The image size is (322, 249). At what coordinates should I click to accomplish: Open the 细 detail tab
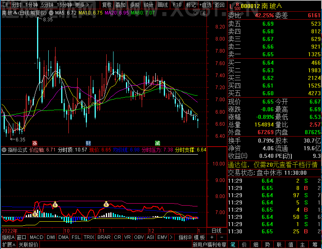click(x=256, y=245)
